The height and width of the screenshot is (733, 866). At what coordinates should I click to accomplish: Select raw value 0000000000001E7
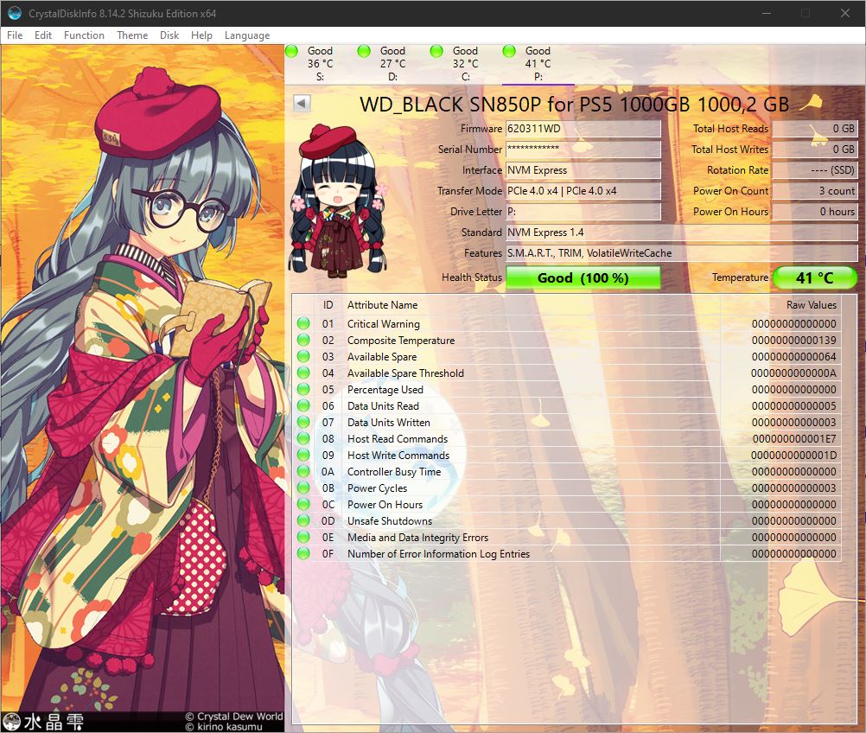click(793, 439)
